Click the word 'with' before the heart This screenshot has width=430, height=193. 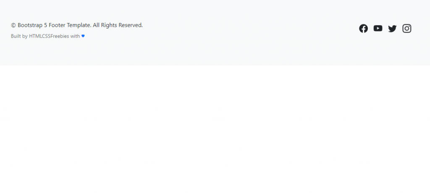(75, 36)
